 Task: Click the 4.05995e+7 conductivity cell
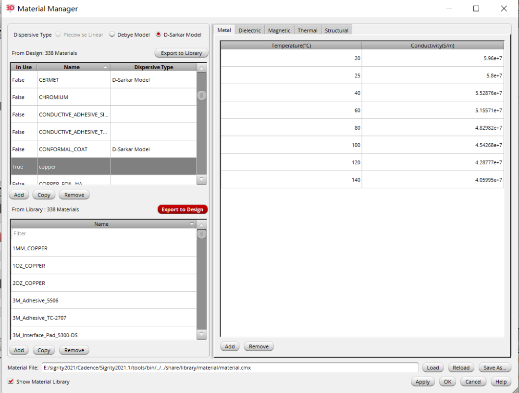coord(432,180)
